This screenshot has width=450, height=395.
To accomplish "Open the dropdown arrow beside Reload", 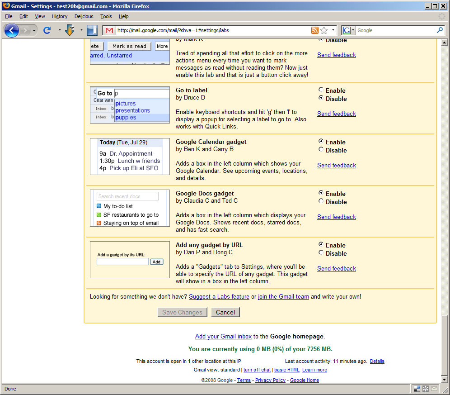I will [60, 30].
